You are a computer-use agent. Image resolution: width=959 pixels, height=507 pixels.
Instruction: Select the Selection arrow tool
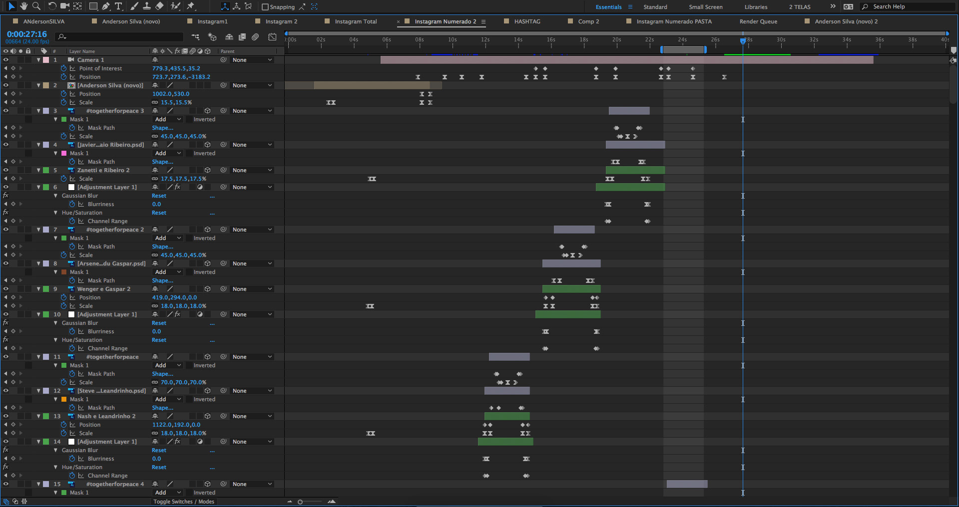11,6
